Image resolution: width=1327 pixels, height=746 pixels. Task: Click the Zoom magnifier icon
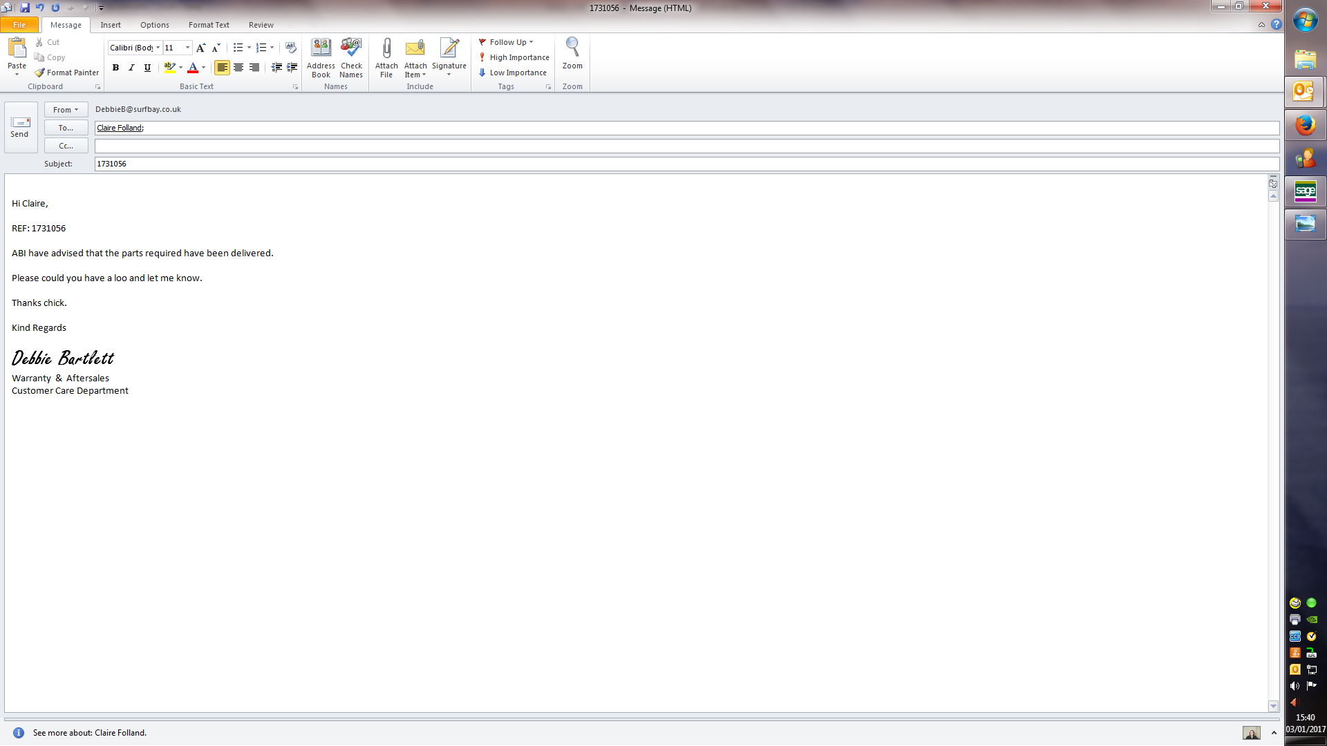coord(572,48)
